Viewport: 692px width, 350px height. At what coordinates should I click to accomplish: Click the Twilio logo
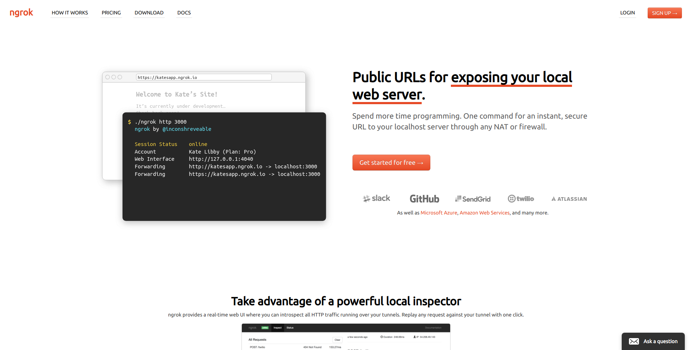[x=521, y=199]
